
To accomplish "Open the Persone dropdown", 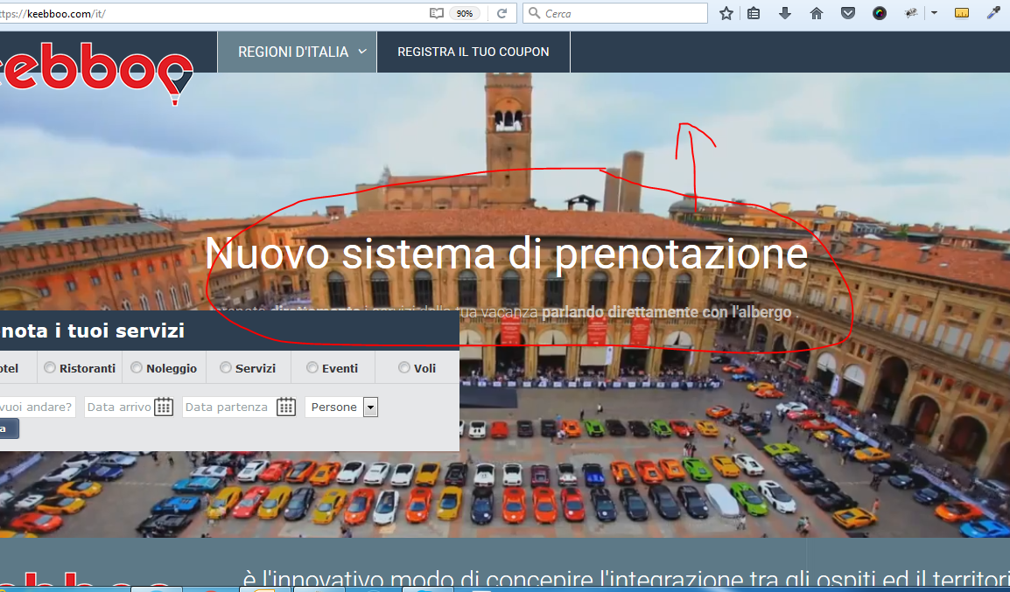I will 370,407.
